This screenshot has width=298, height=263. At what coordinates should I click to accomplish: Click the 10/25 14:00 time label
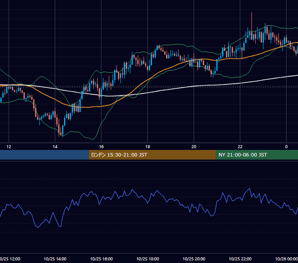click(x=55, y=259)
